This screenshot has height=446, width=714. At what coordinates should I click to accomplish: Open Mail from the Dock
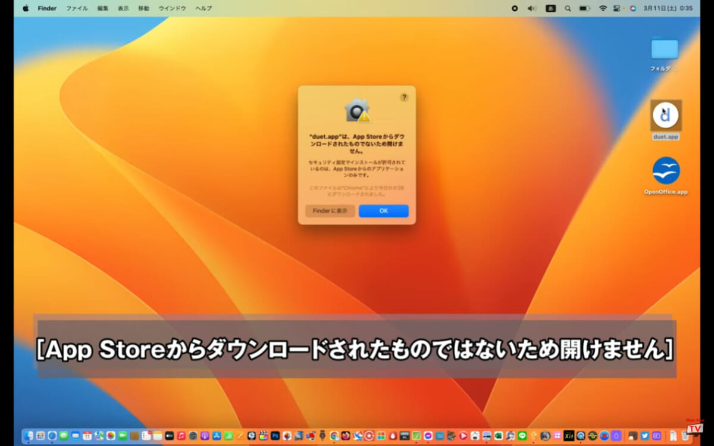pyautogui.click(x=76, y=436)
